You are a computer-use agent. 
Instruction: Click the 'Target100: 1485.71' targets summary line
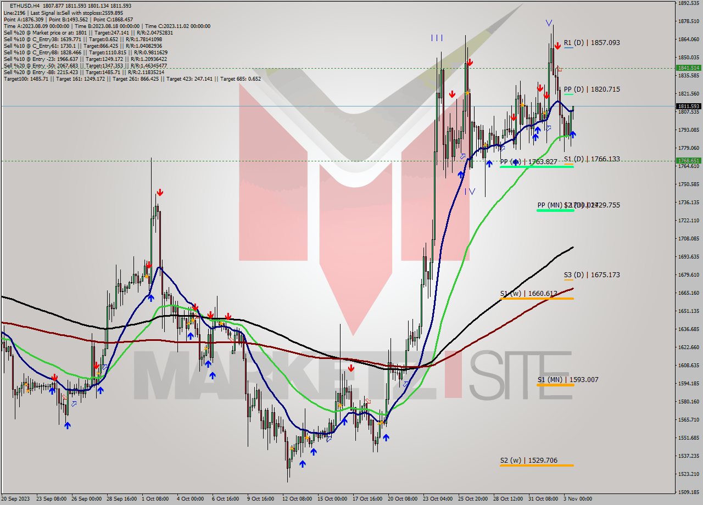[132, 78]
